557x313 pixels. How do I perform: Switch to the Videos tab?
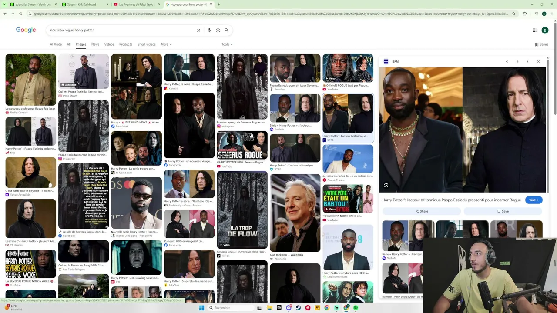[109, 44]
